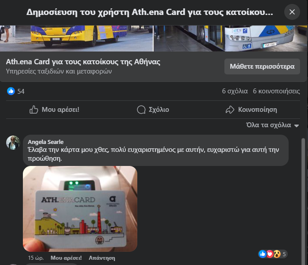The image size is (308, 265).
Task: Expand the Όλα τα σχόλια filter dropdown
Action: 273,125
